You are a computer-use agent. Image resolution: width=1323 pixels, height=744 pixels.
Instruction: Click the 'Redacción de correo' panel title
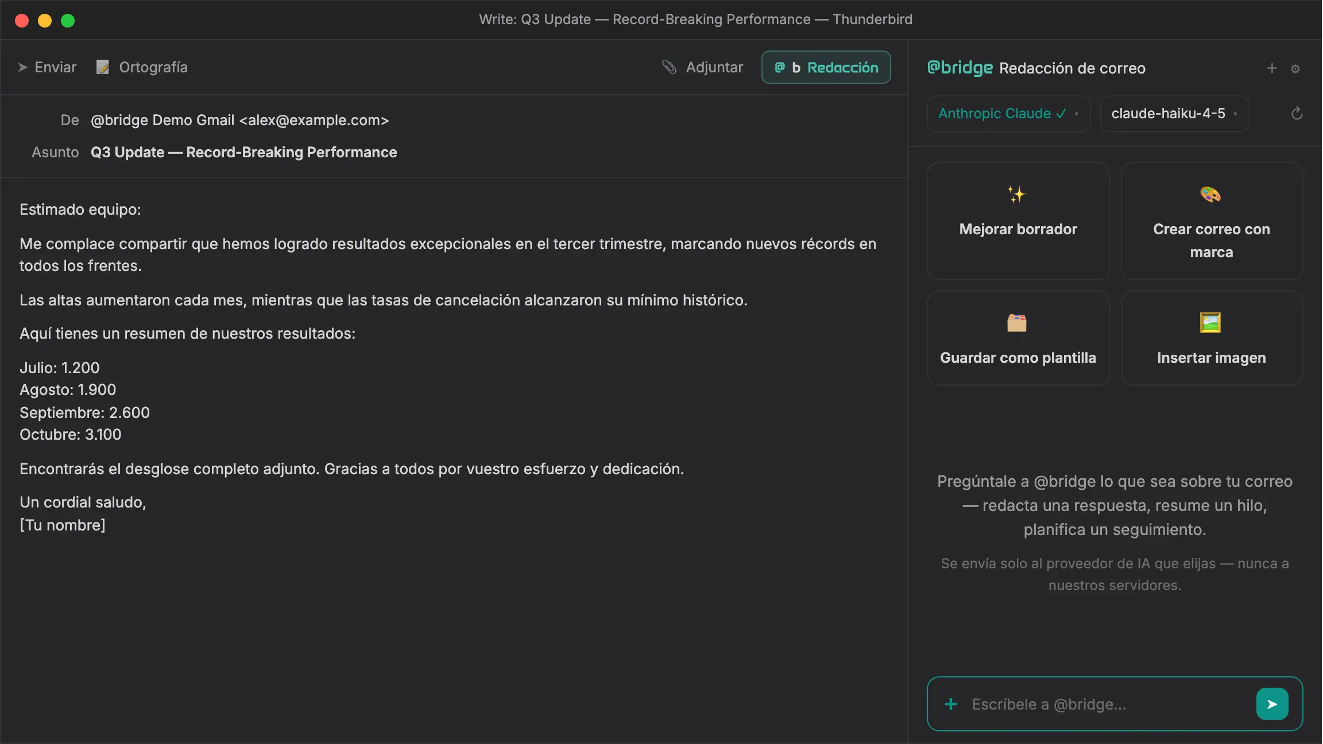(1072, 68)
